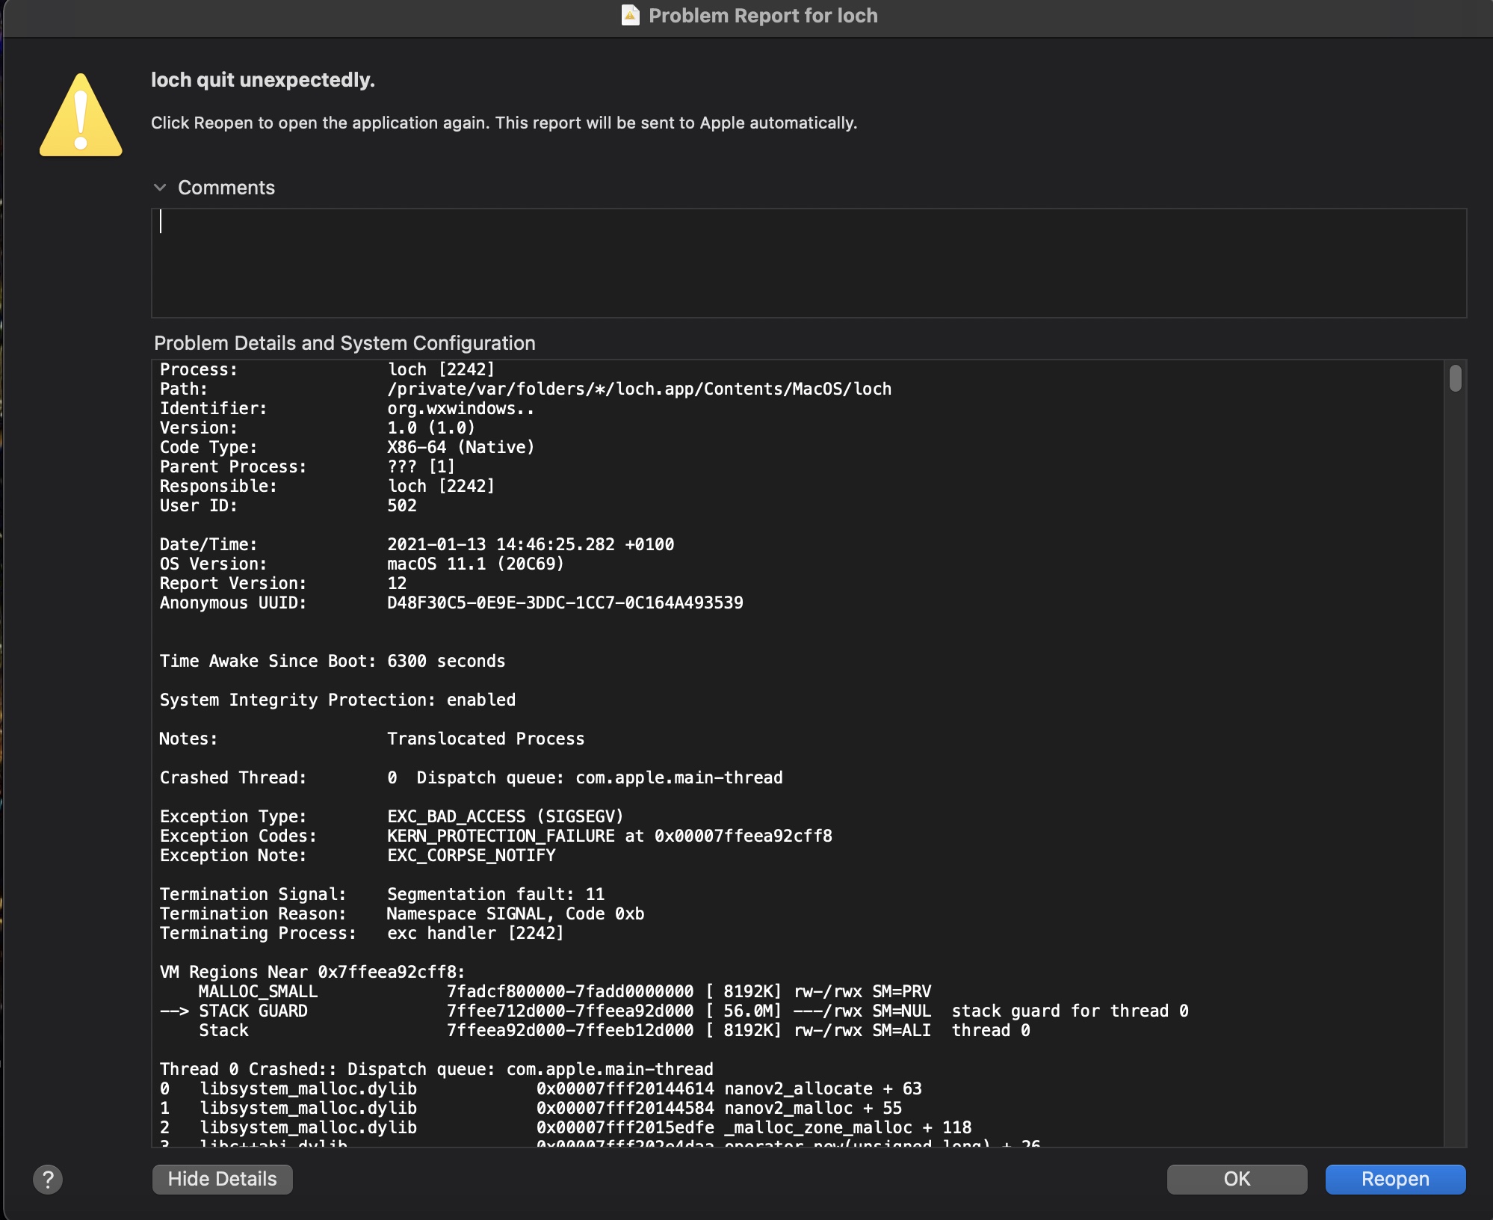Click the Parent Process value ??? [1]
1493x1220 pixels.
[421, 466]
